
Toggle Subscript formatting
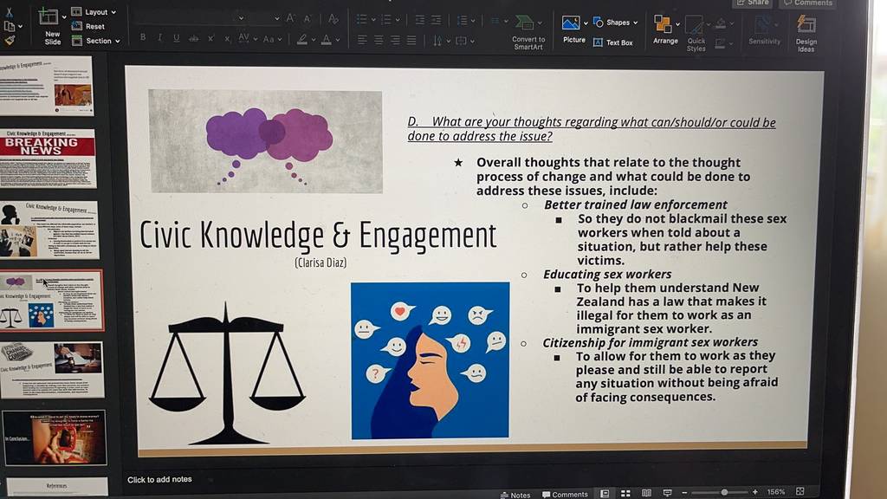227,38
